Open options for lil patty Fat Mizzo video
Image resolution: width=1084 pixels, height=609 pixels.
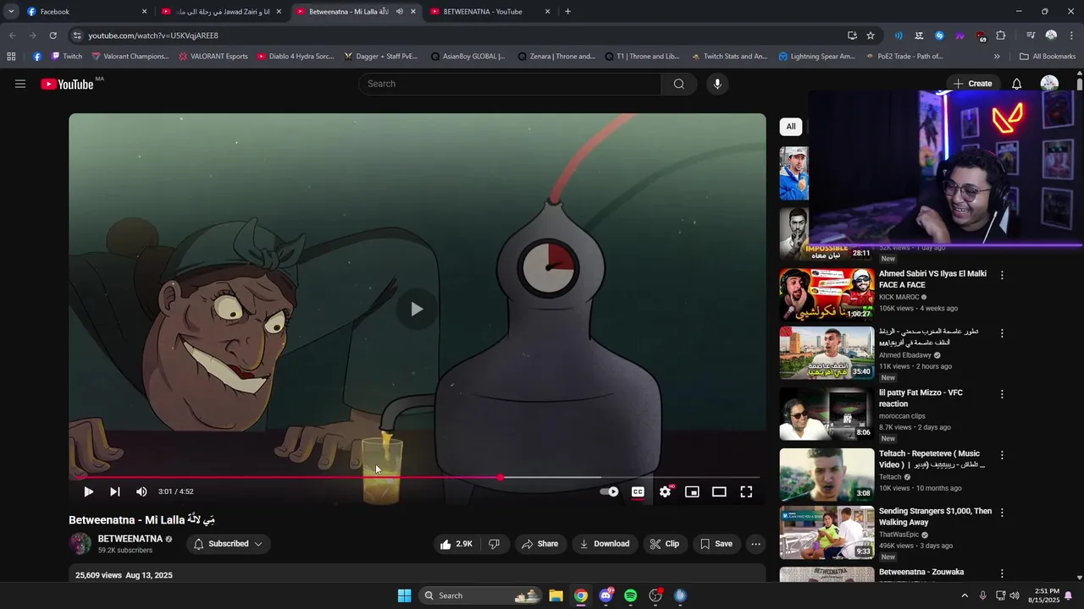pos(1002,394)
